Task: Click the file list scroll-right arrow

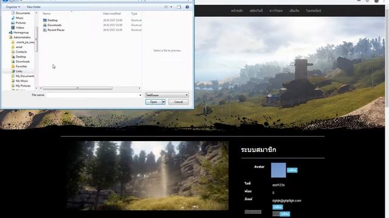Action: tap(139, 88)
